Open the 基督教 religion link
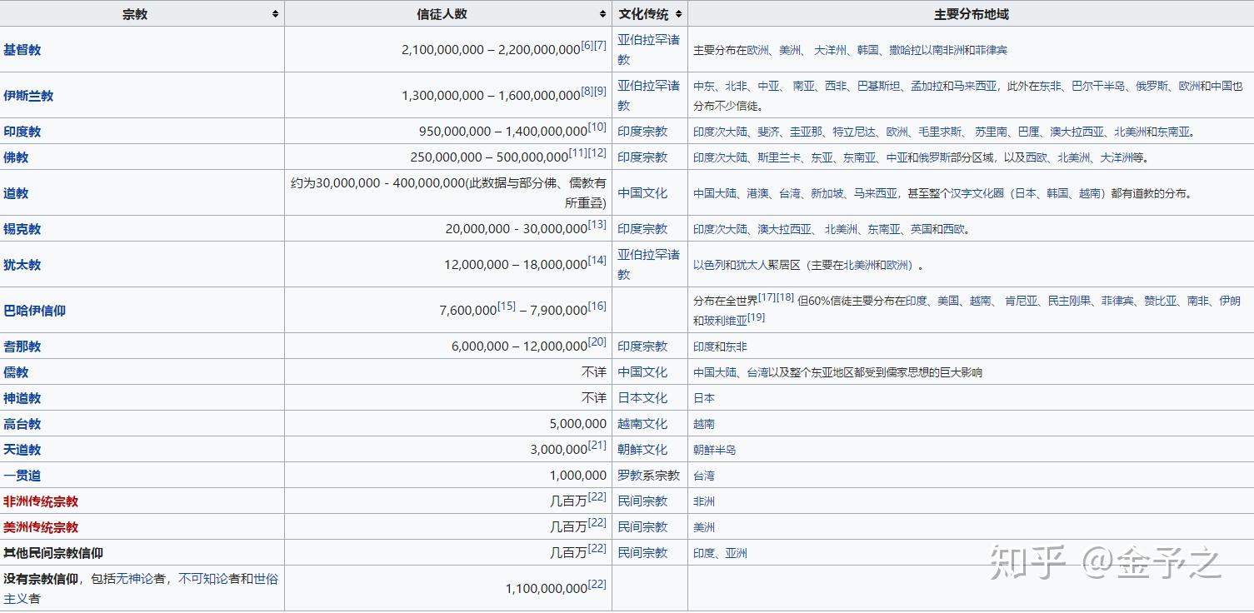Image resolution: width=1254 pixels, height=613 pixels. tap(22, 50)
